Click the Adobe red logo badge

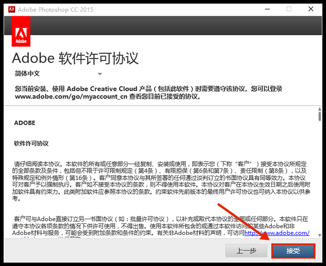click(x=21, y=31)
